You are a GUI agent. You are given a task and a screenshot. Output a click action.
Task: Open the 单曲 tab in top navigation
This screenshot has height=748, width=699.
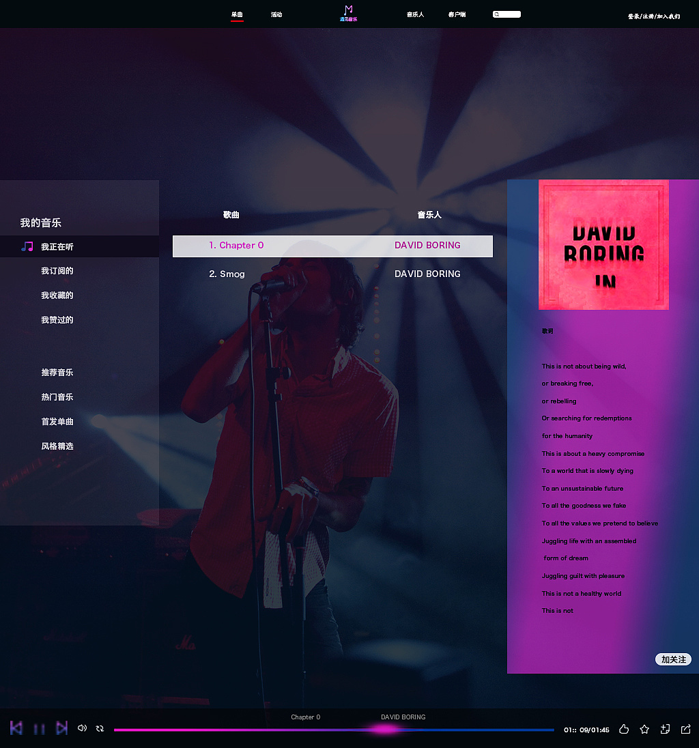tap(237, 14)
